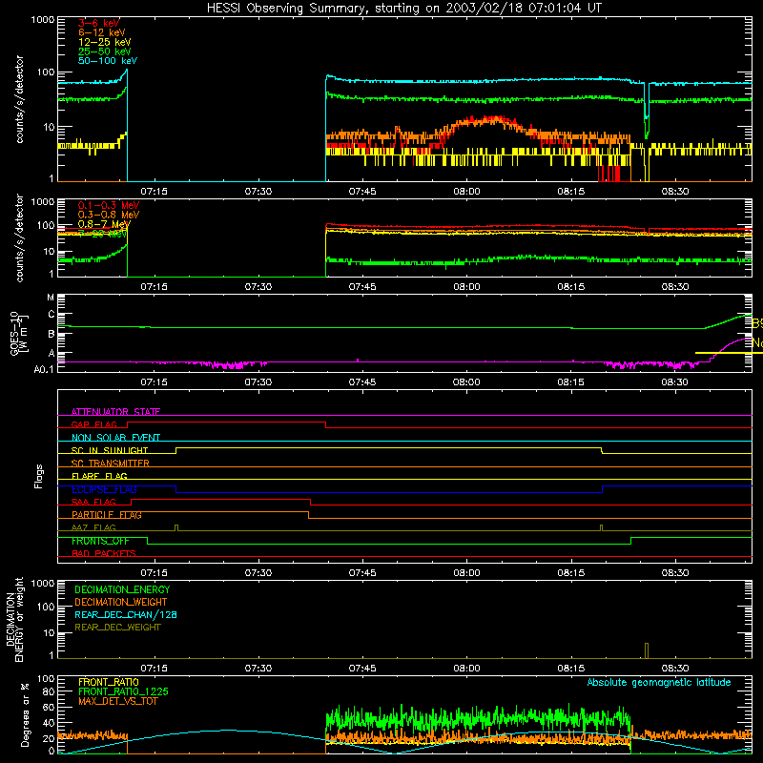The image size is (763, 763).
Task: Click the GOES-10 [W m-2] axis title
Action: [x=19, y=334]
